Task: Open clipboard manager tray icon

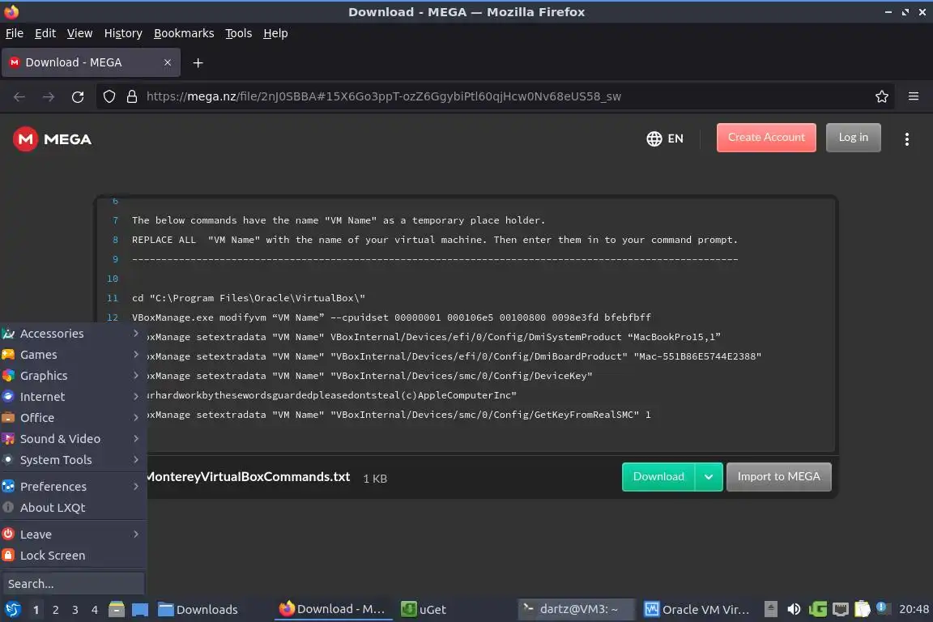Action: [862, 609]
